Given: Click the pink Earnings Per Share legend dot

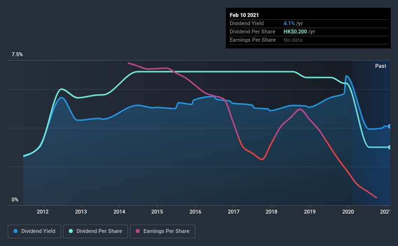Looking at the screenshot, I should pyautogui.click(x=138, y=231).
